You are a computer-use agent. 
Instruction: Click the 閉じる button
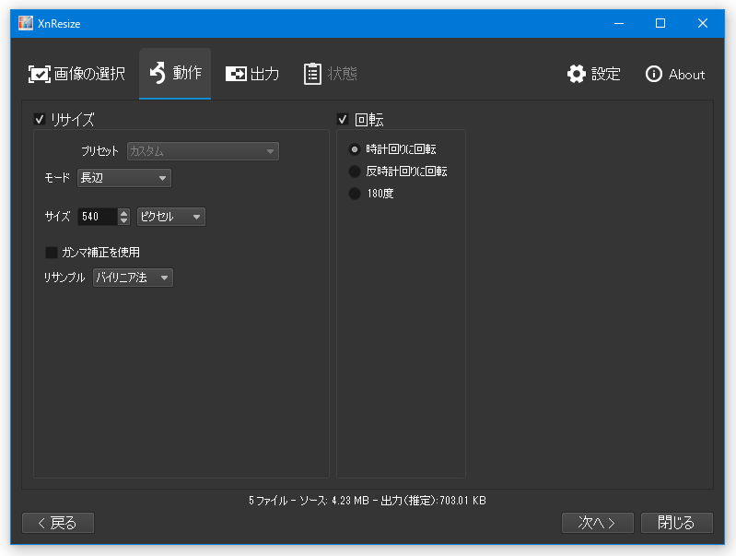coord(677,523)
